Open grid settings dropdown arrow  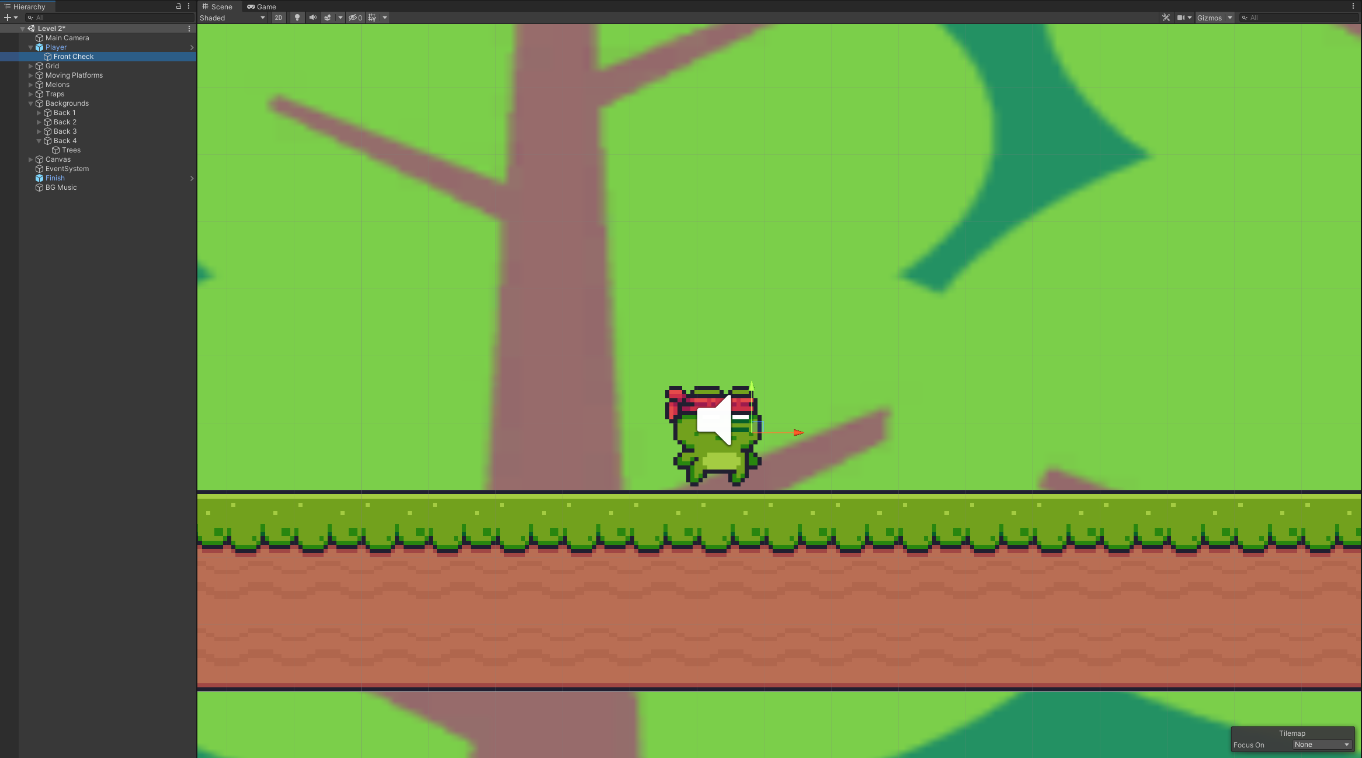pyautogui.click(x=385, y=18)
